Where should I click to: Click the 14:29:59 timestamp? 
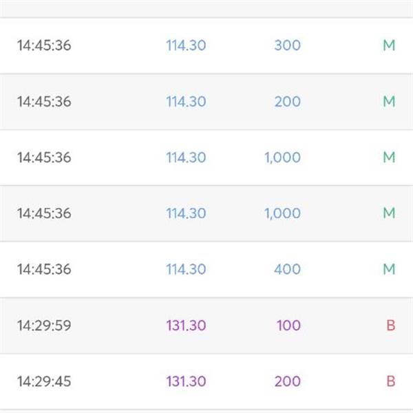coord(44,325)
